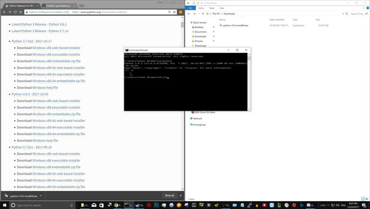
Task: Open Latest Python 2 Release - Python 2.7.14 link
Action: [x=40, y=31]
